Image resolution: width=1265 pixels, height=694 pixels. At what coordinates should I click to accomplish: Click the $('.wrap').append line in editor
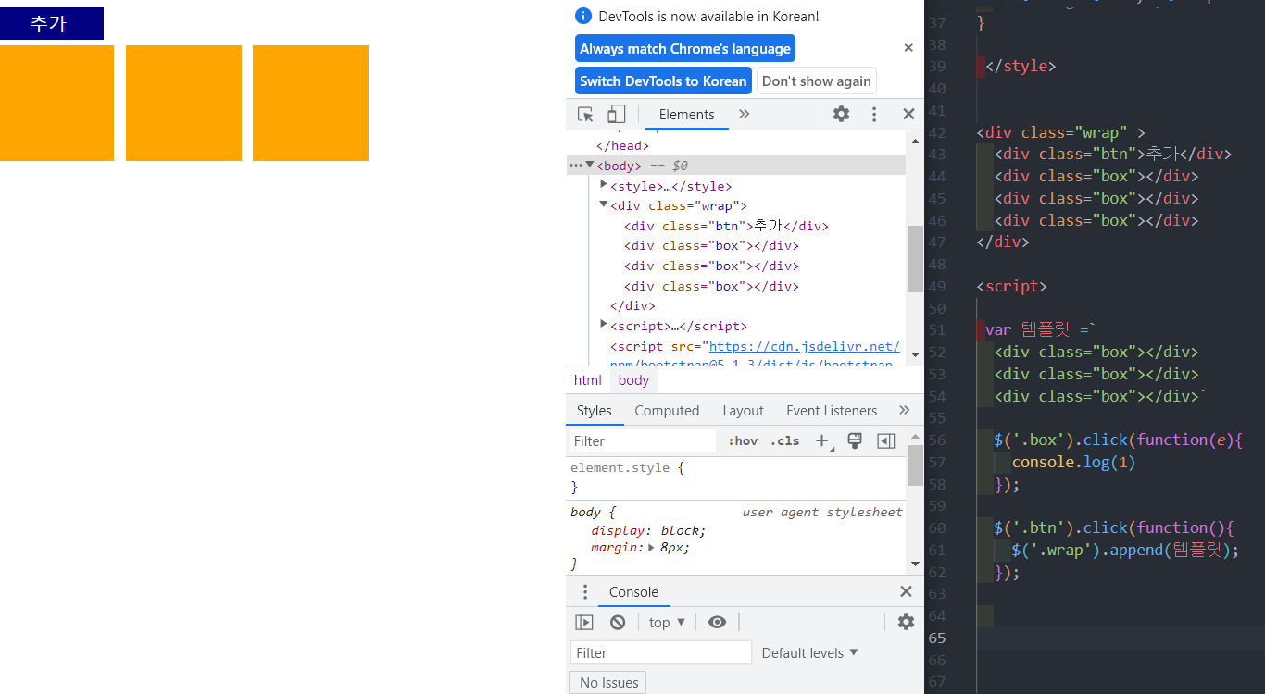[1125, 551]
